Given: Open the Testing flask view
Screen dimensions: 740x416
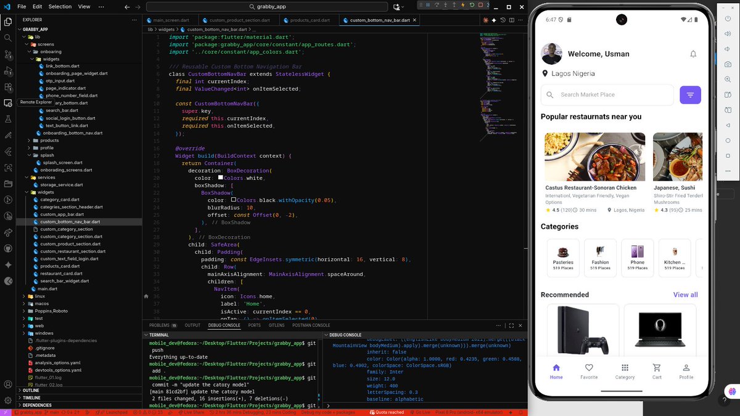Looking at the screenshot, I should [x=8, y=119].
